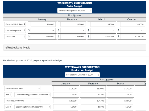This screenshot has height=111, width=149.
Task: Click March desired ending goods field 11700
Action: coord(121,95)
